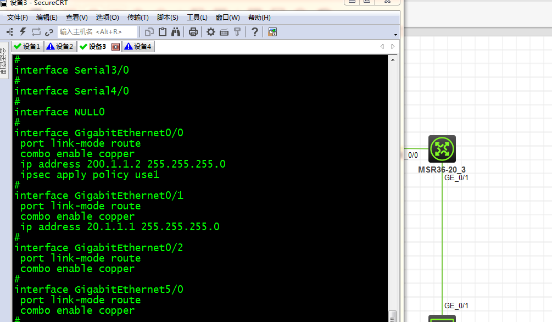Focus the host name input field
552x322 pixels.
[x=97, y=32]
